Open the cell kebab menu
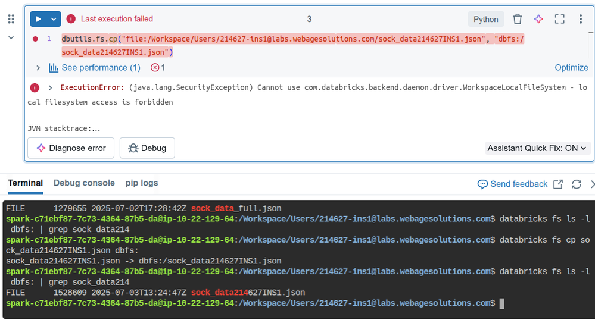 pyautogui.click(x=580, y=19)
